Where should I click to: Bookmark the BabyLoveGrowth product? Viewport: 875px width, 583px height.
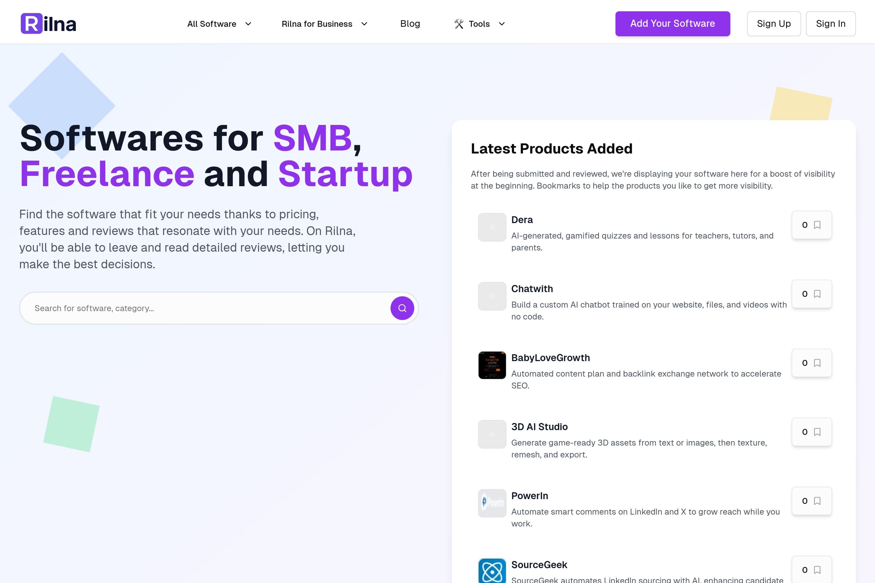point(817,363)
